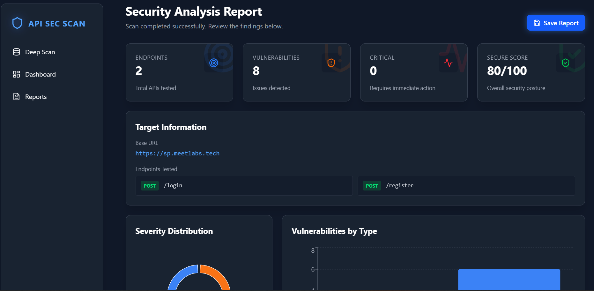Viewport: 594px width, 291px height.
Task: Click the 'Issues detected' caption
Action: [271, 88]
